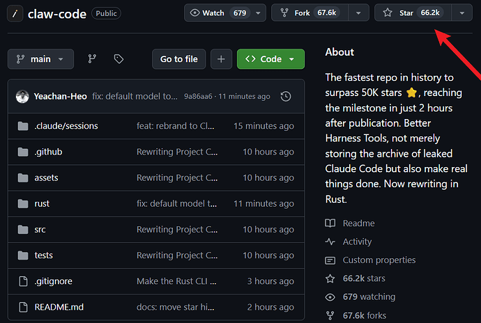Screen dimensions: 481x323
Task: Open the README.md file
Action: tap(59, 307)
